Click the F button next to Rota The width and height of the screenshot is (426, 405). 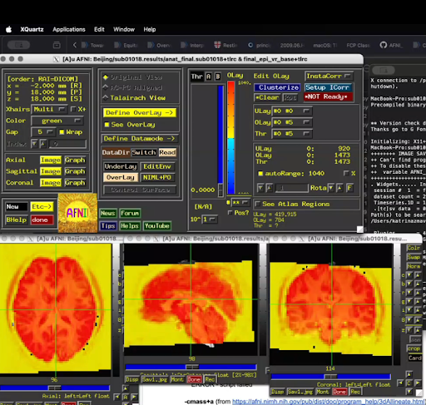349,188
